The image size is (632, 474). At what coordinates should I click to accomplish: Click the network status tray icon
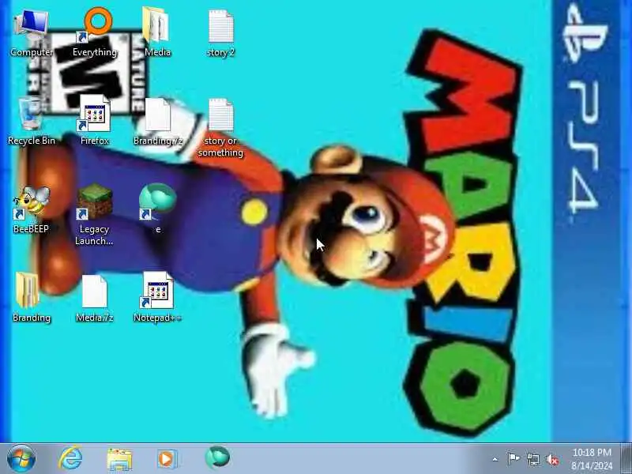point(532,459)
